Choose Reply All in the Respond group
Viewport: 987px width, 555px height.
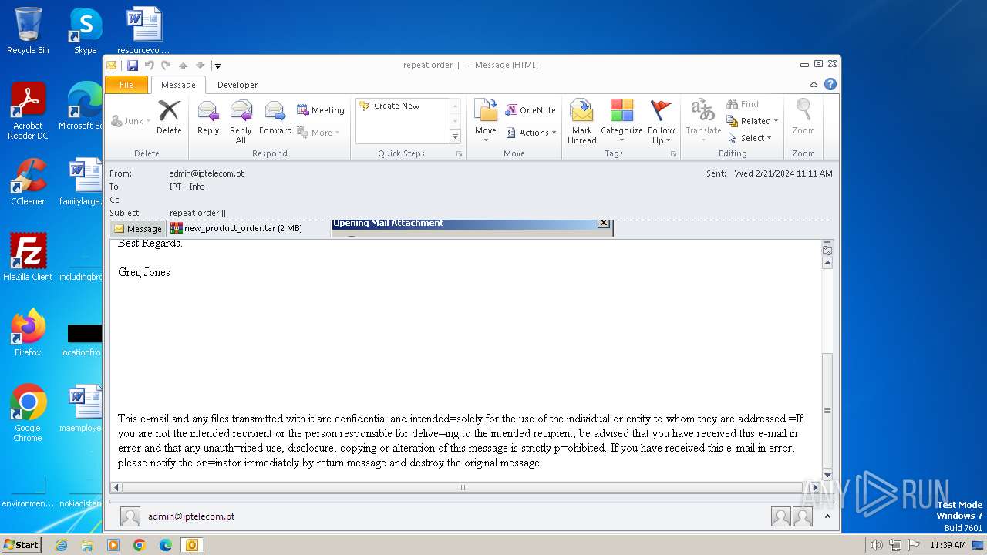[x=241, y=122]
